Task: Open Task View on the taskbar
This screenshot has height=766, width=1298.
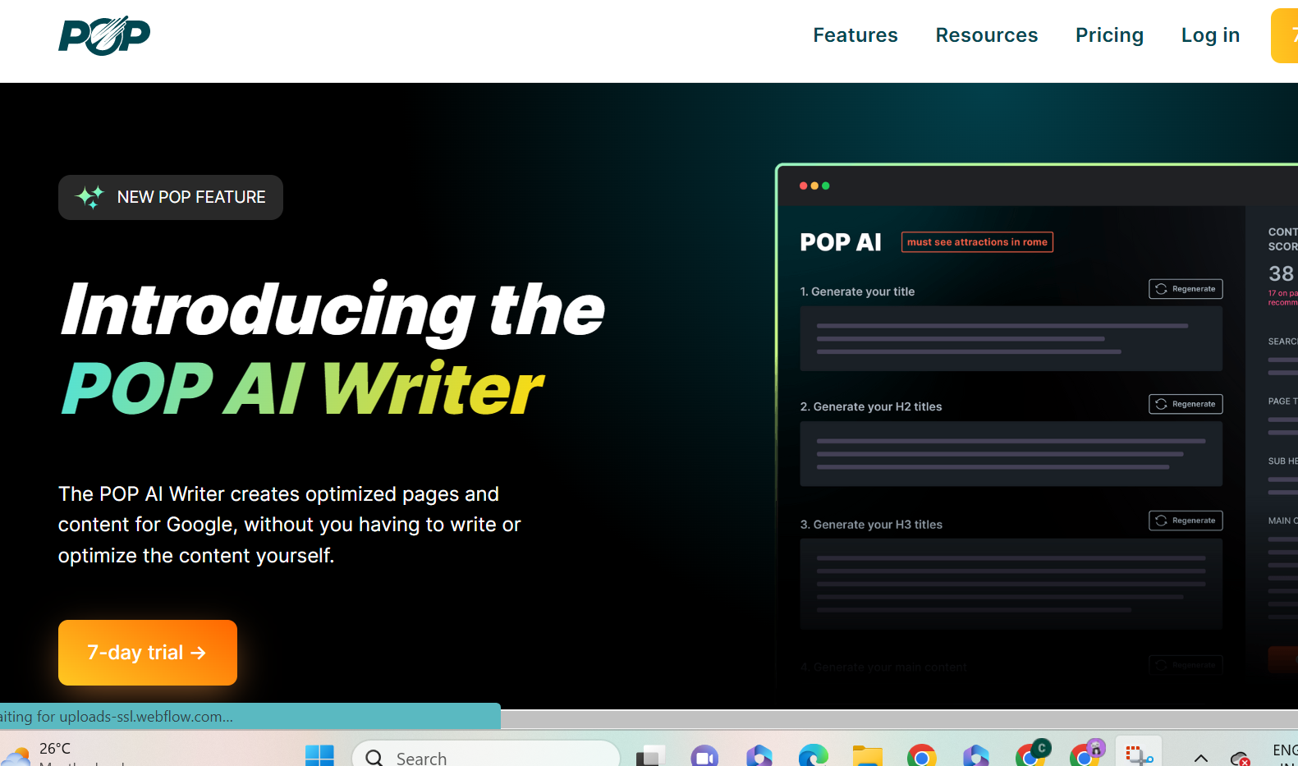Action: click(x=650, y=756)
